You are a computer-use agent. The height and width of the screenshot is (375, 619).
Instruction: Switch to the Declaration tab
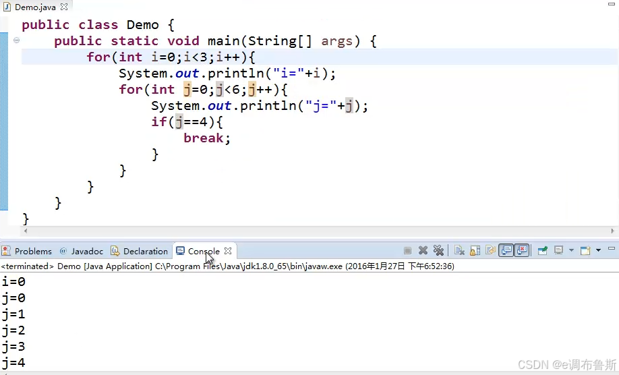[140, 251]
